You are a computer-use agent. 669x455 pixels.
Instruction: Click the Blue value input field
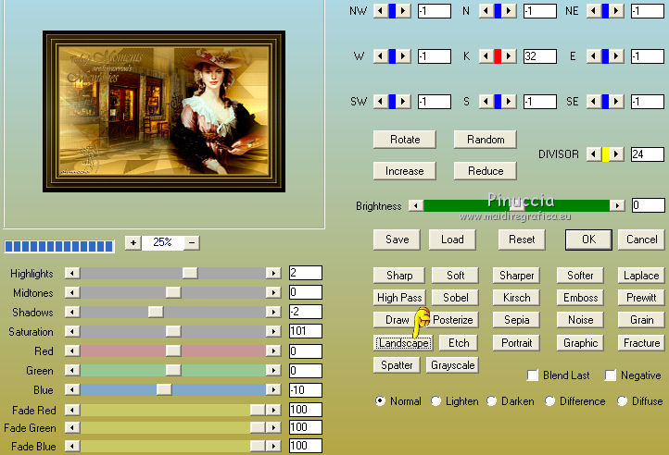(306, 390)
